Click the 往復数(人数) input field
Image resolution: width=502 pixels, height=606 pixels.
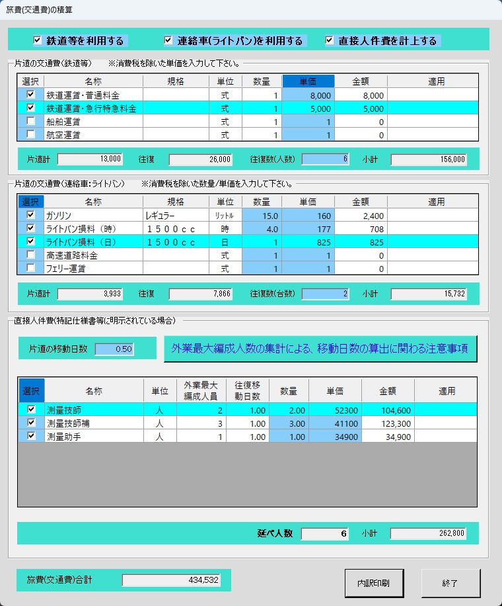325,159
